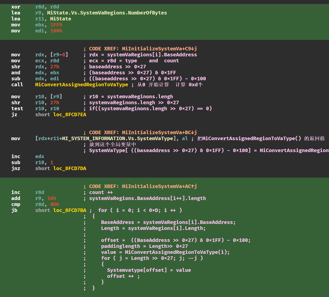Follow the MiInitializeSystemVa+AC code xref
The height and width of the screenshot is (297, 329).
(x=160, y=186)
